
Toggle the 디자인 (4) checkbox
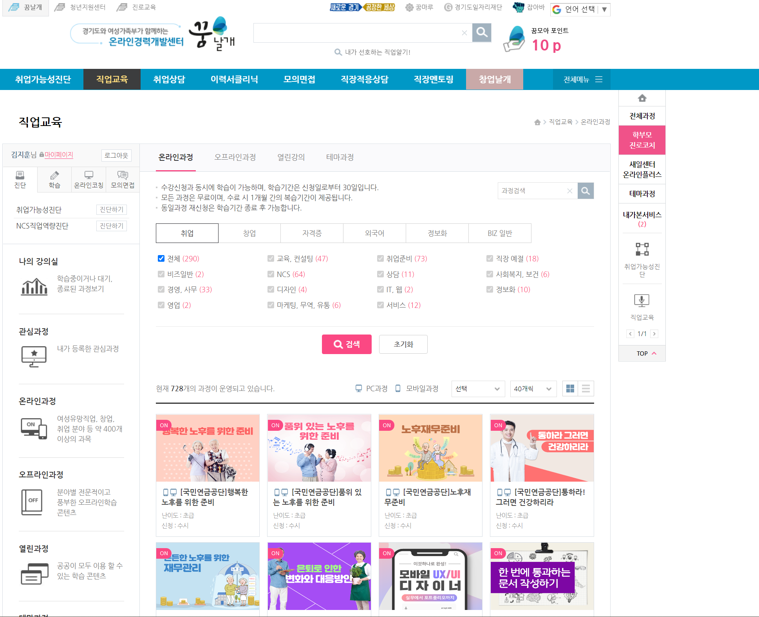click(x=271, y=290)
